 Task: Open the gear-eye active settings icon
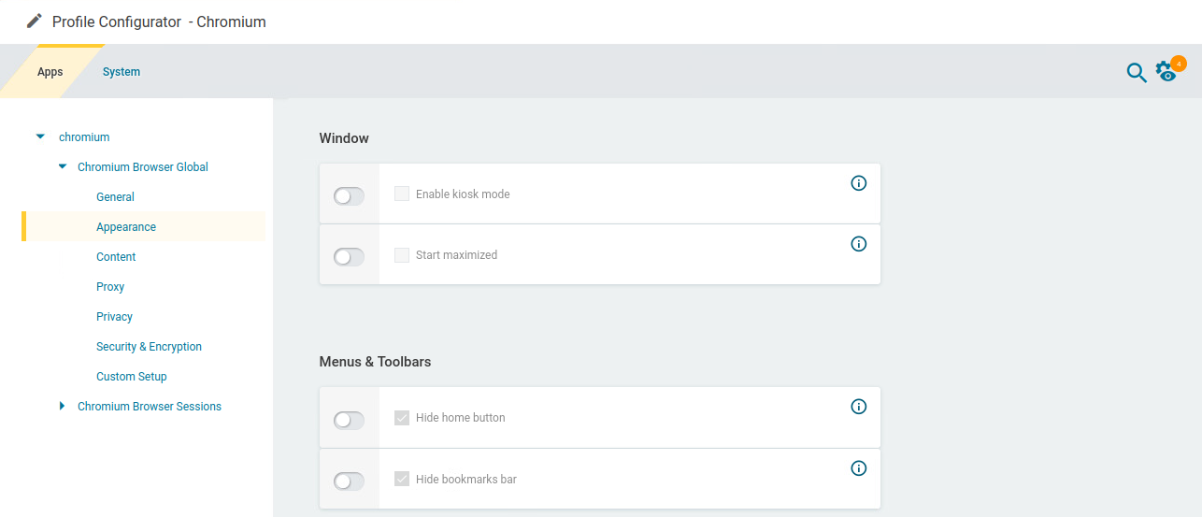pos(1165,73)
